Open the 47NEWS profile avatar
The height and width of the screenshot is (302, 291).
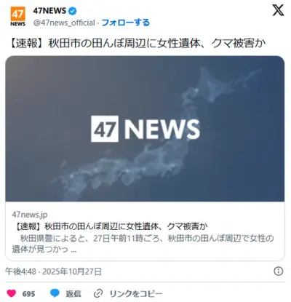tap(17, 17)
